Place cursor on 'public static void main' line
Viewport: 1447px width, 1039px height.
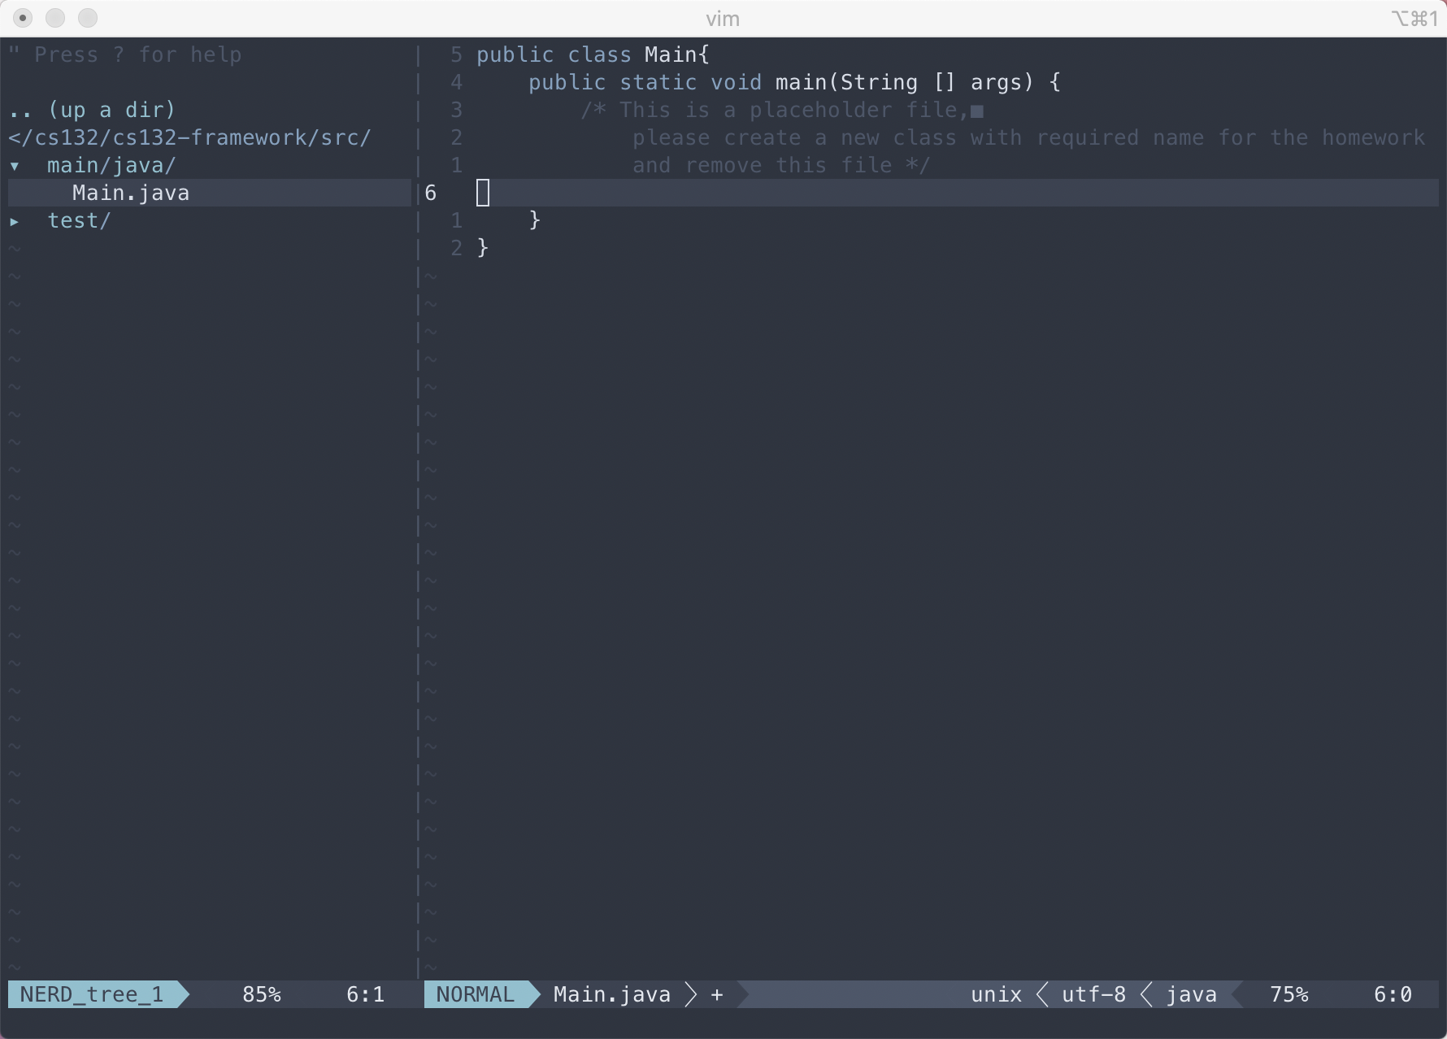click(x=795, y=82)
